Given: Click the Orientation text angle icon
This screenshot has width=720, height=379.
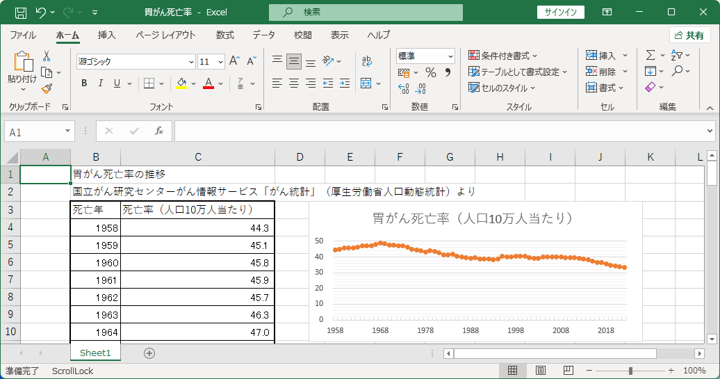Looking at the screenshot, I should click(328, 61).
